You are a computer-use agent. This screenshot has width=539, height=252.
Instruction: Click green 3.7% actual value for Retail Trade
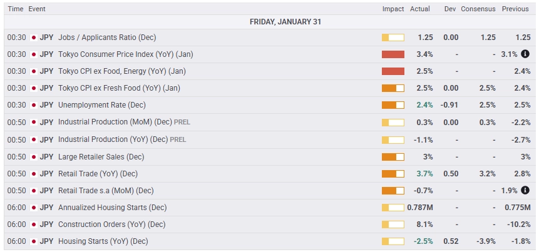(x=424, y=174)
